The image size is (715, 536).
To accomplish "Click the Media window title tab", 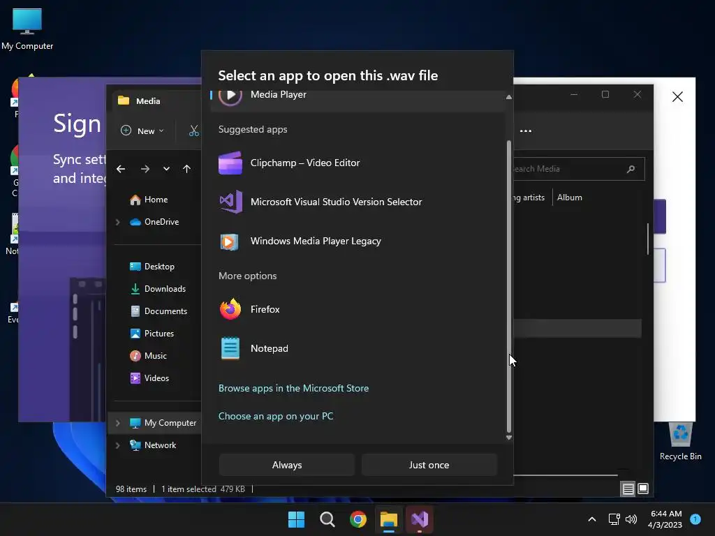I will [148, 100].
